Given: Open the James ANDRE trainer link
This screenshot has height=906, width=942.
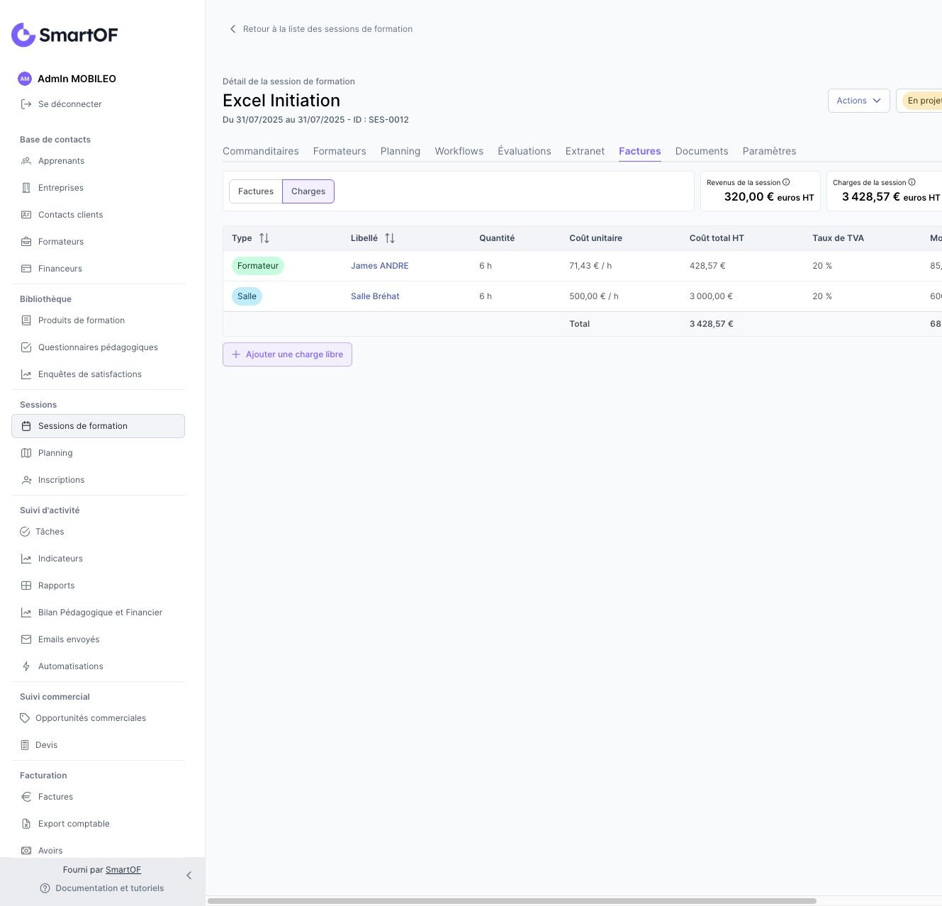Looking at the screenshot, I should pos(379,266).
